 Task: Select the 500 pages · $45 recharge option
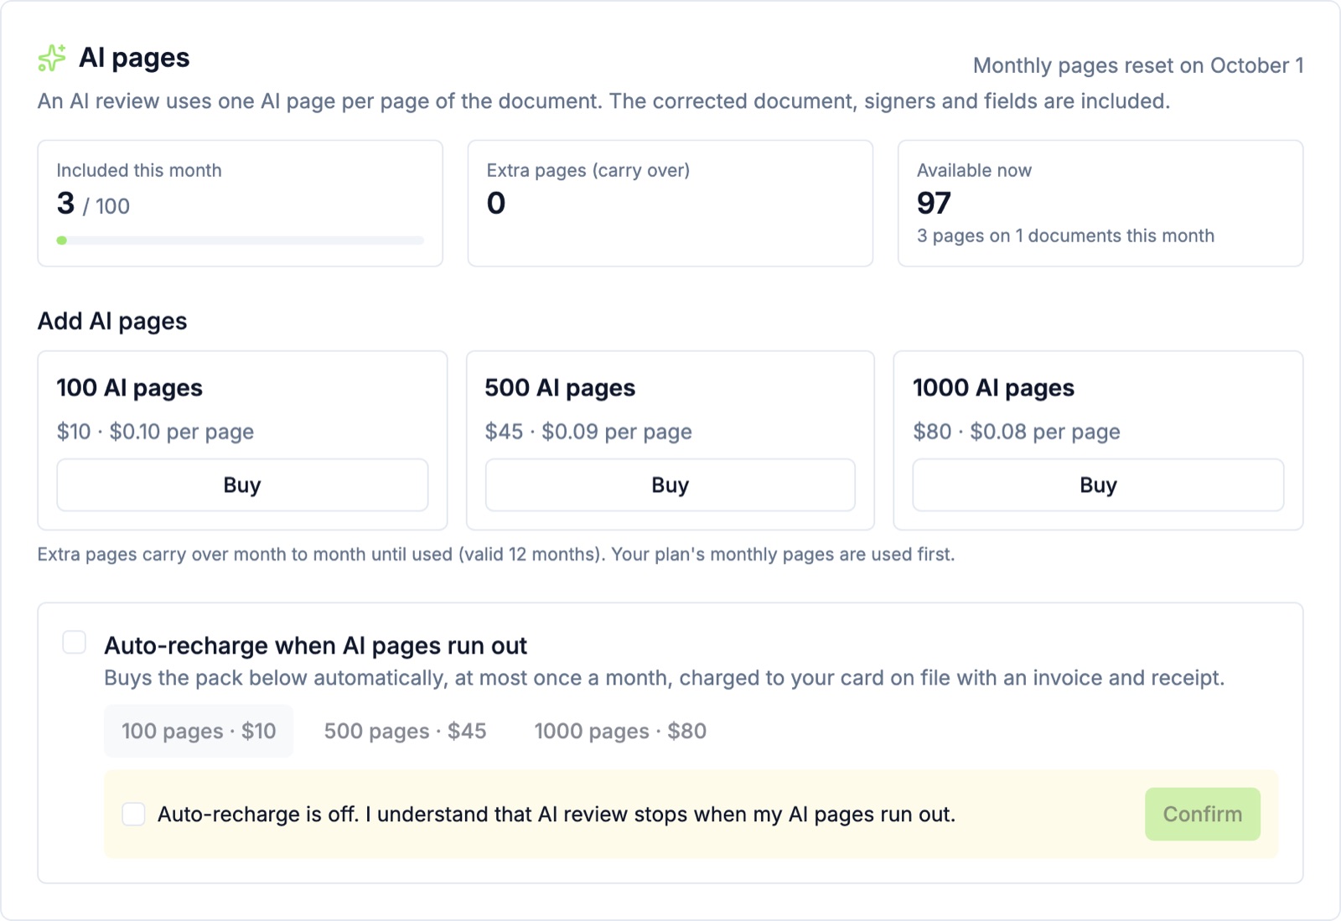tap(406, 731)
